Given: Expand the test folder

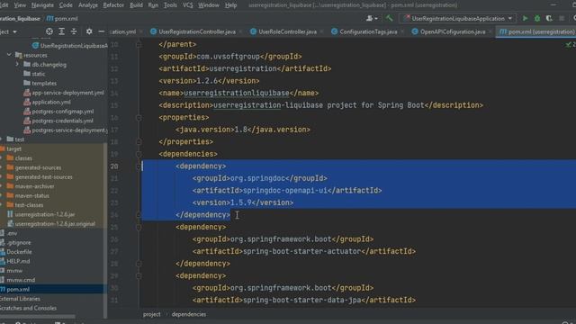Looking at the screenshot, I should pyautogui.click(x=2, y=139).
